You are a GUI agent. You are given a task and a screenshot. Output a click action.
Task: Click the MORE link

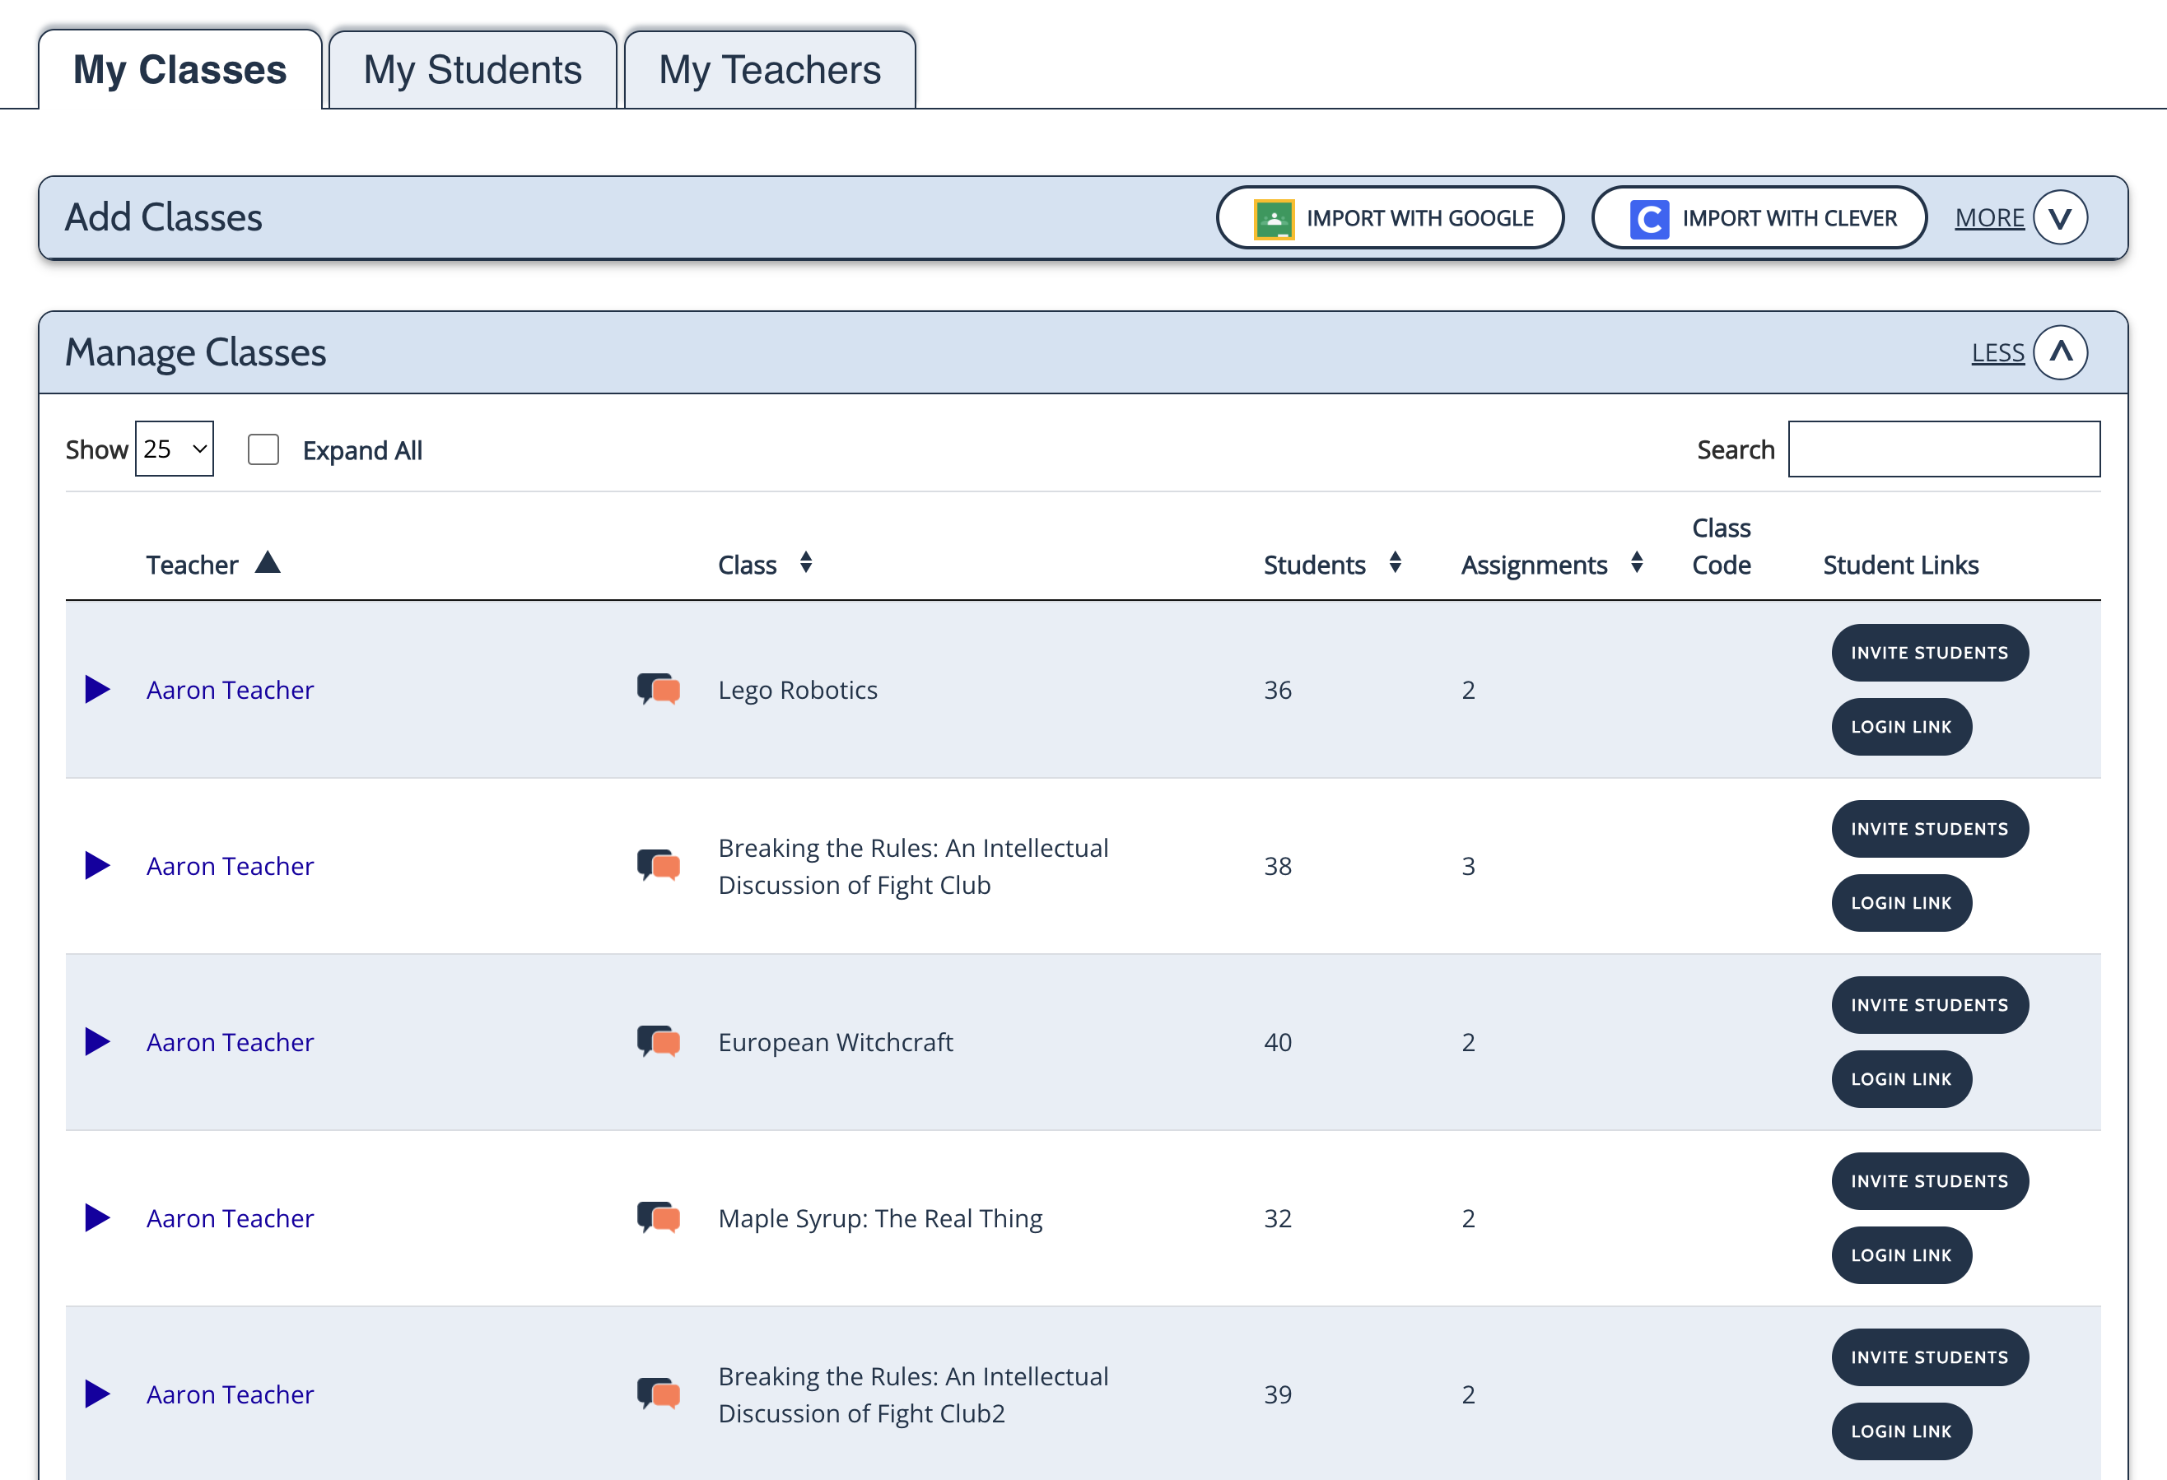[x=1989, y=218]
